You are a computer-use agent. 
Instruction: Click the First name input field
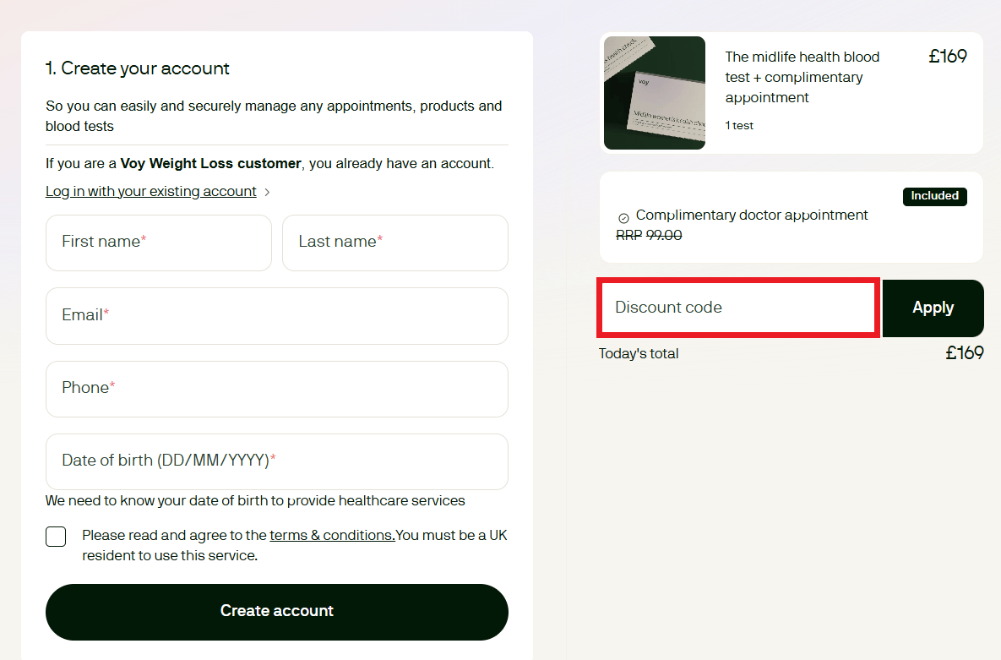point(158,243)
